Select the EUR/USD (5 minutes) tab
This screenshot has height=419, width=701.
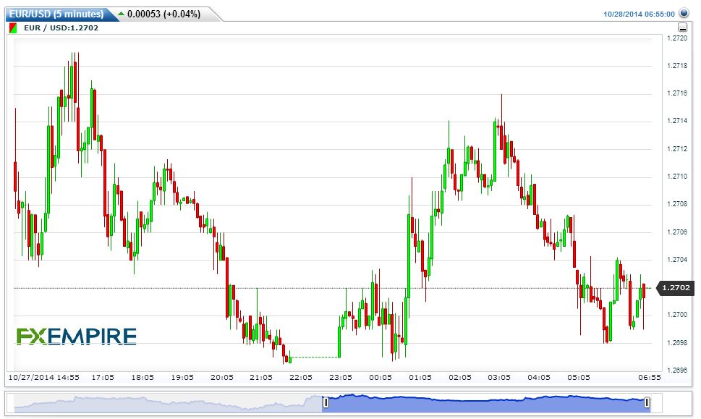click(x=56, y=14)
